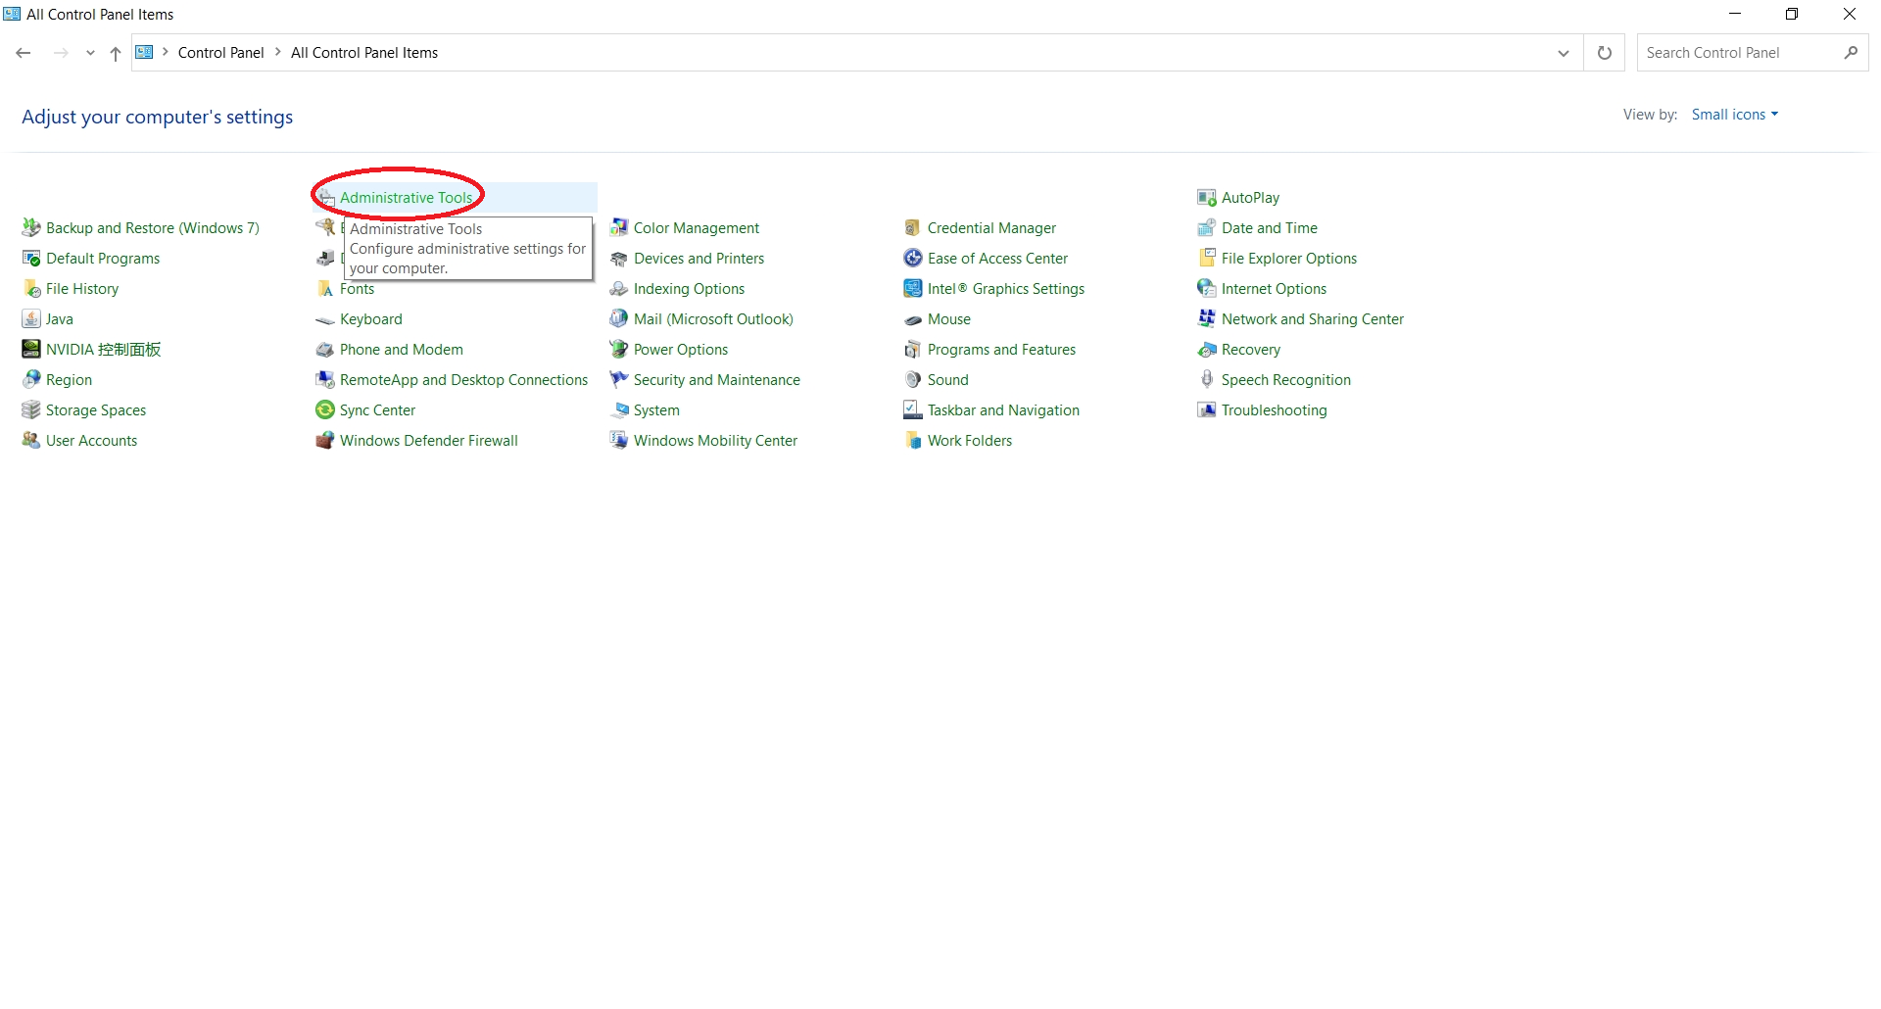Viewport: 1881px width, 1009px height.
Task: Open the Recovery link
Action: (1251, 350)
